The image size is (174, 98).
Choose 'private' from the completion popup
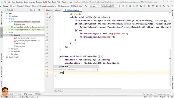(76, 66)
